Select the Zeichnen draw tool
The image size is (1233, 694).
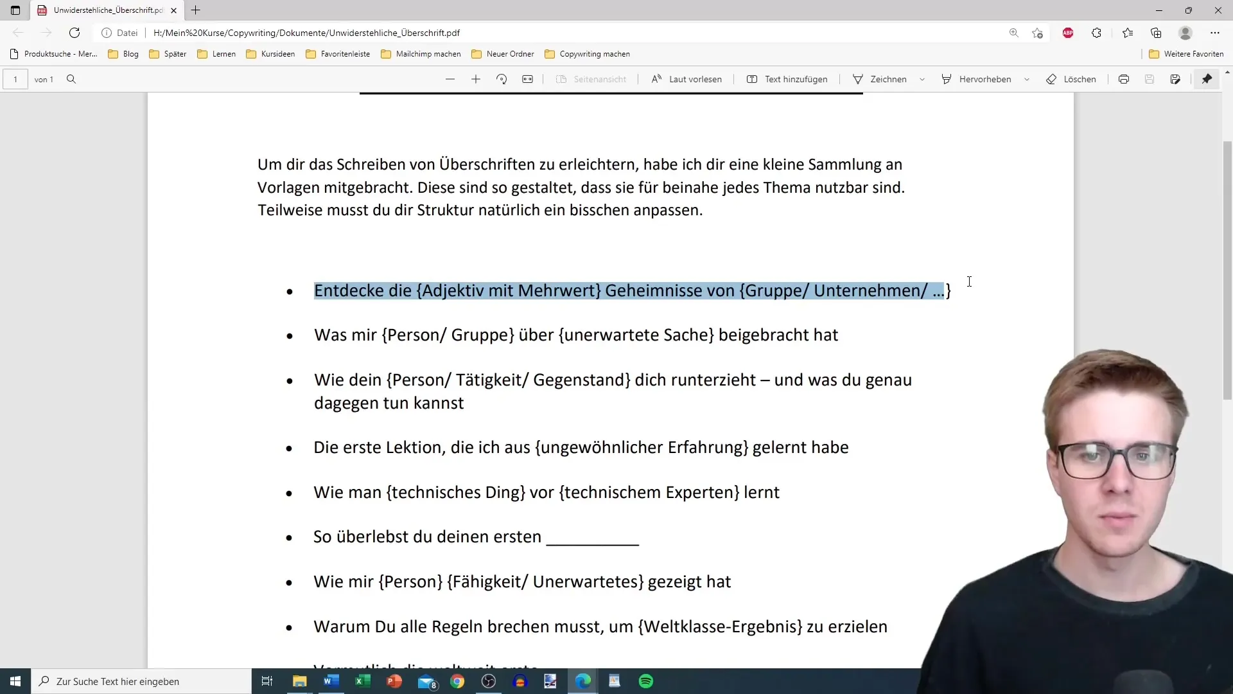click(880, 79)
